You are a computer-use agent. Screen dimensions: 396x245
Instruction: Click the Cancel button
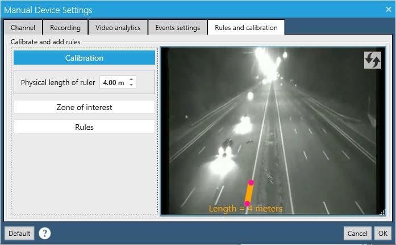[x=357, y=234]
